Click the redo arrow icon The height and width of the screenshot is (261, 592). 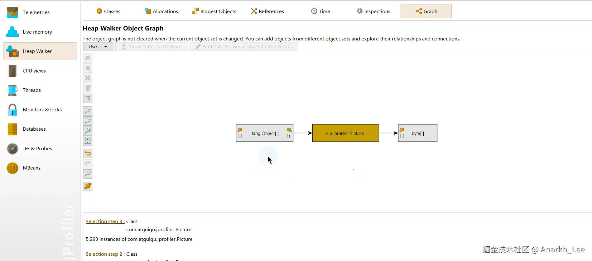click(88, 164)
